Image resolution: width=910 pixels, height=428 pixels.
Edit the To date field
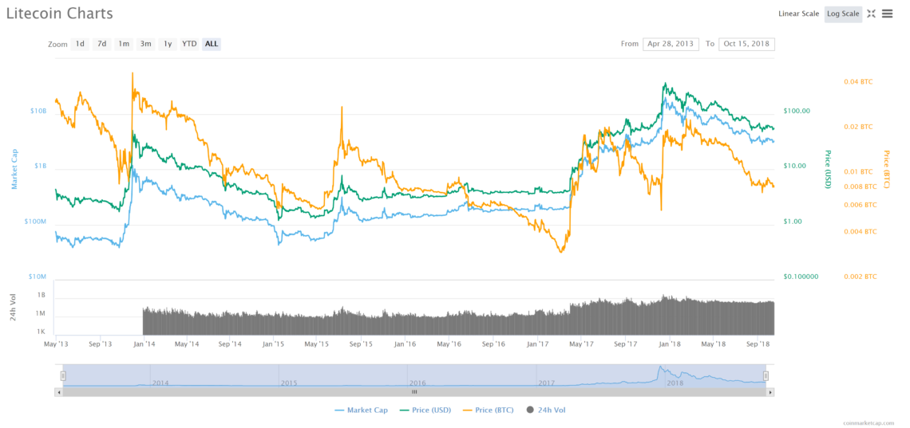point(746,44)
